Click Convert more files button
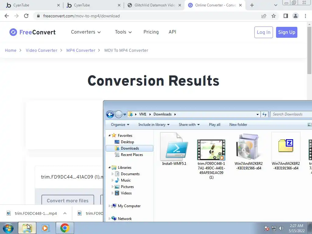312x234 pixels. [68, 200]
